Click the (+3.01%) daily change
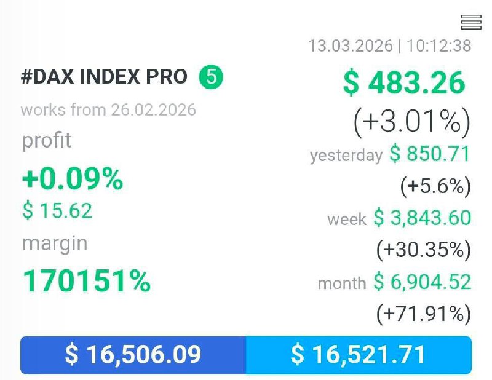The height and width of the screenshot is (380, 492). click(411, 122)
